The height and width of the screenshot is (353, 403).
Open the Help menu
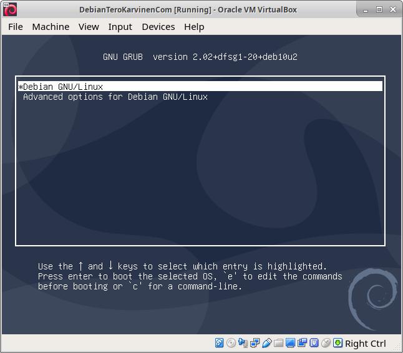[194, 26]
